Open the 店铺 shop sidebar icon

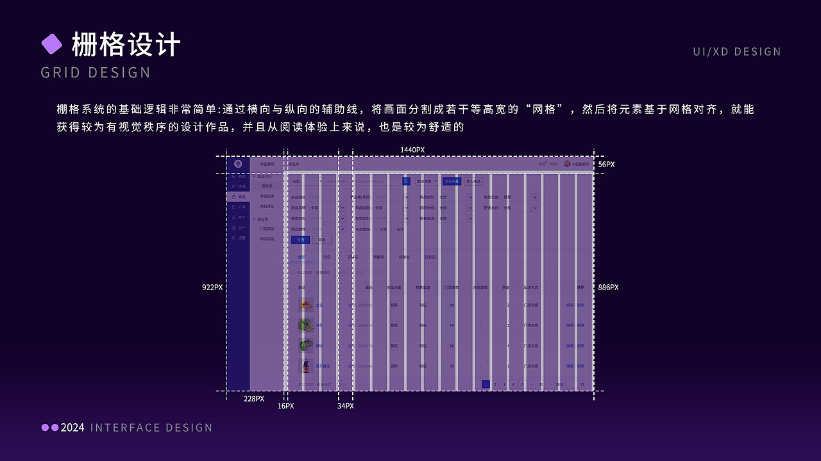233,186
